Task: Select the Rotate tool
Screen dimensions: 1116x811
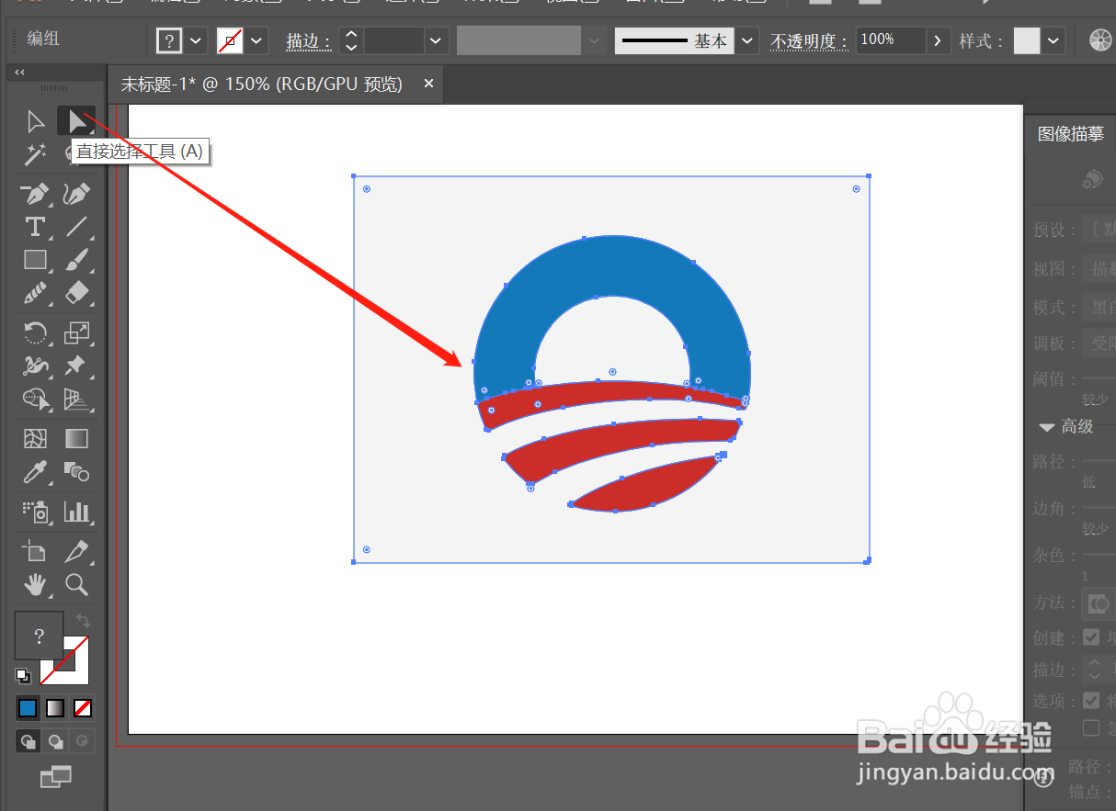Action: [x=36, y=332]
